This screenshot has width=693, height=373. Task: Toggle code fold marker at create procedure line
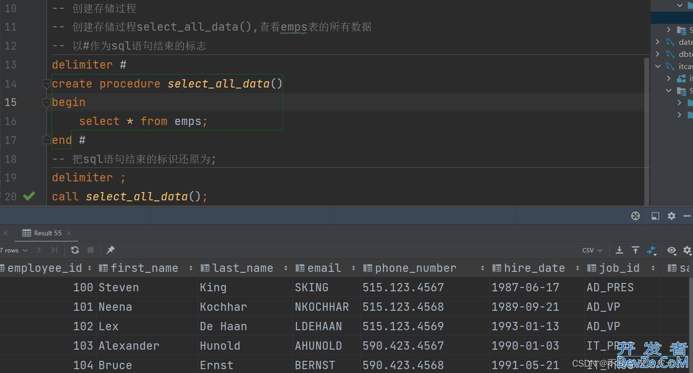click(46, 84)
